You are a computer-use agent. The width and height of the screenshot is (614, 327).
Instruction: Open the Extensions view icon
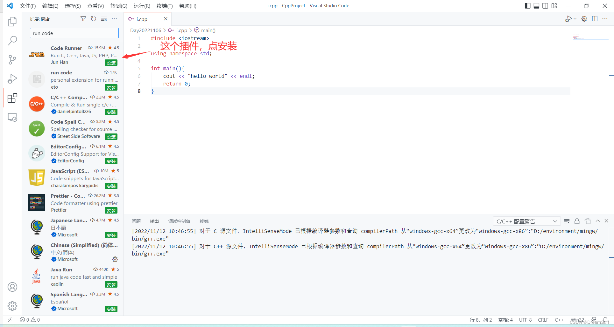(12, 98)
